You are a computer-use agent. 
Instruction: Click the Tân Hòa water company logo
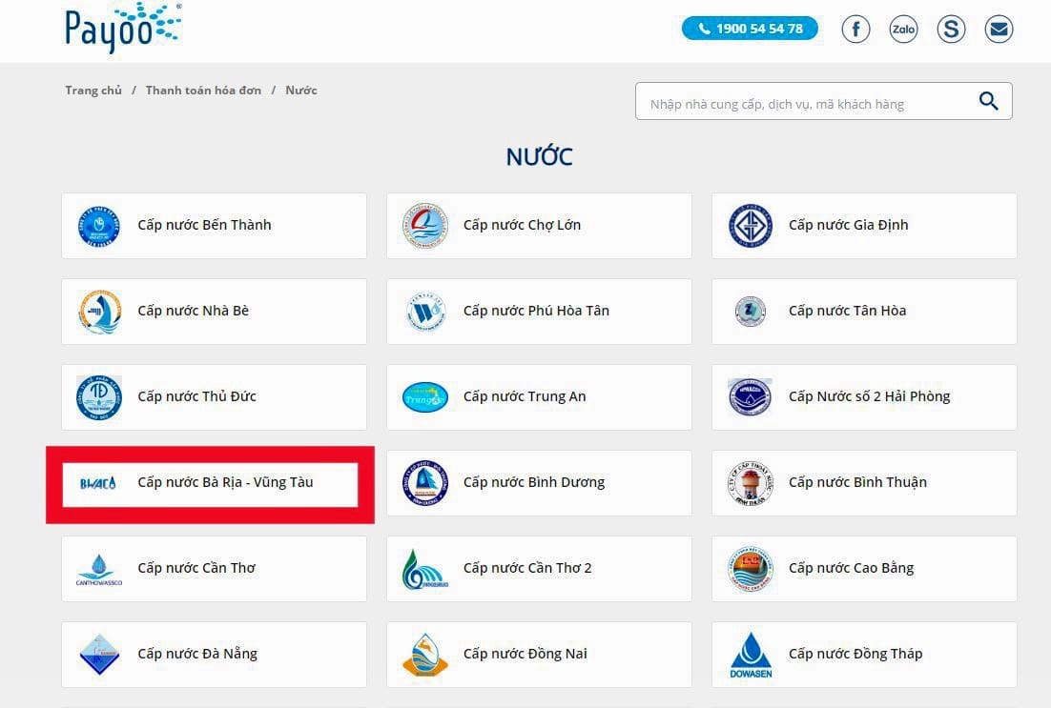coord(751,312)
